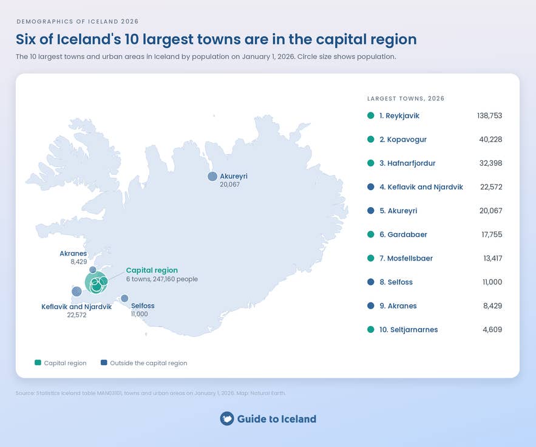The width and height of the screenshot is (536, 447).
Task: Click the green dot beside Gardabaer
Action: pyautogui.click(x=370, y=234)
